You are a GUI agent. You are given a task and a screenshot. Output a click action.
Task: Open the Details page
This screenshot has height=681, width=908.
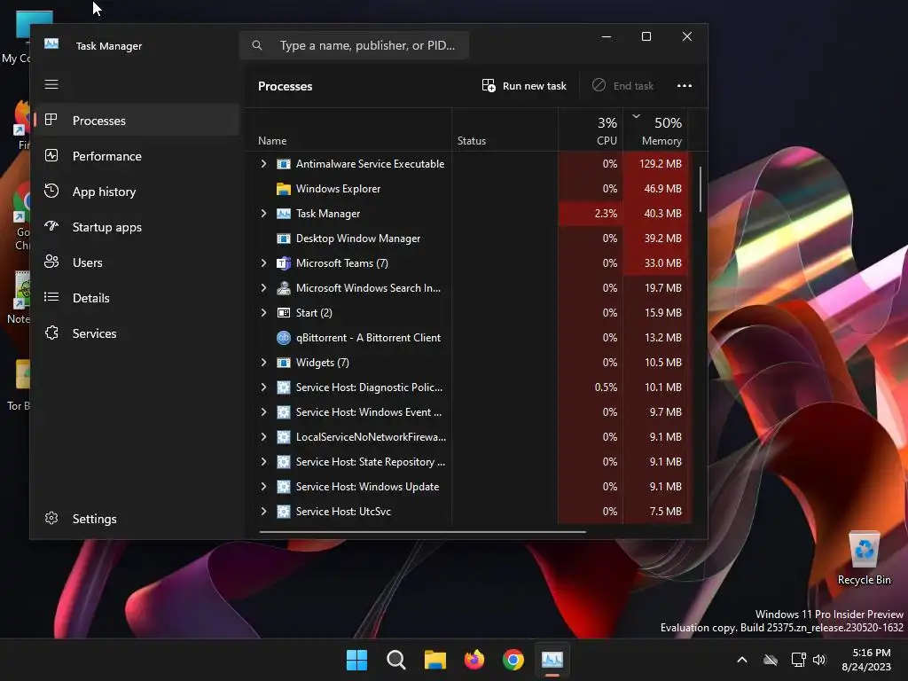click(x=137, y=298)
